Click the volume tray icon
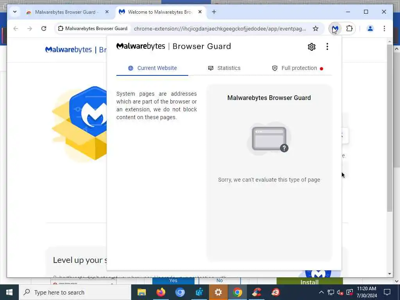This screenshot has width=400, height=300. click(x=340, y=292)
